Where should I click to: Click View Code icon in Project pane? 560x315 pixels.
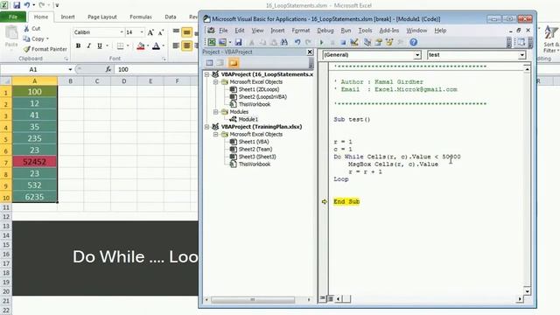pos(210,63)
